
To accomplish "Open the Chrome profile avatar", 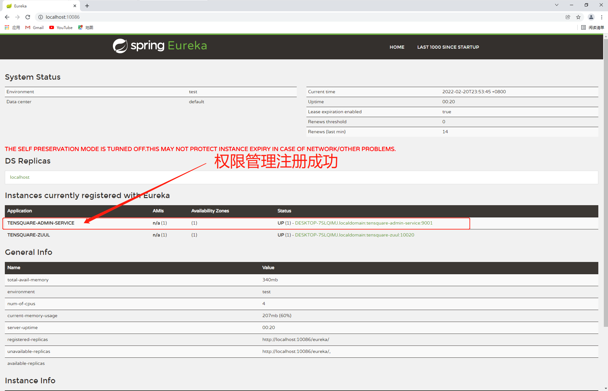I will pos(591,17).
